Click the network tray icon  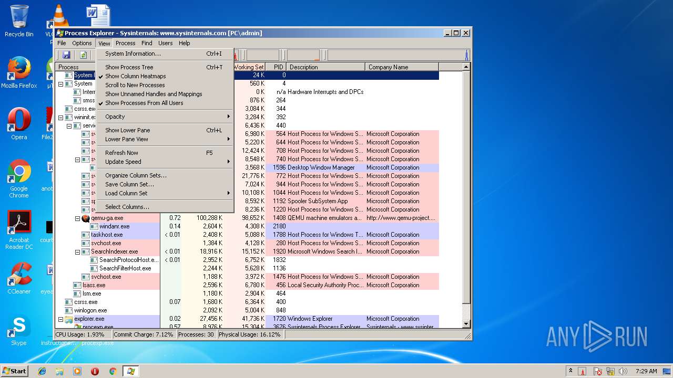(611, 371)
